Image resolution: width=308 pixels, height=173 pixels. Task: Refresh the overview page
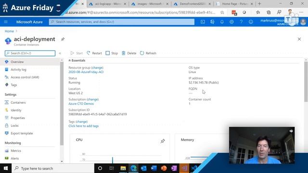(148, 53)
